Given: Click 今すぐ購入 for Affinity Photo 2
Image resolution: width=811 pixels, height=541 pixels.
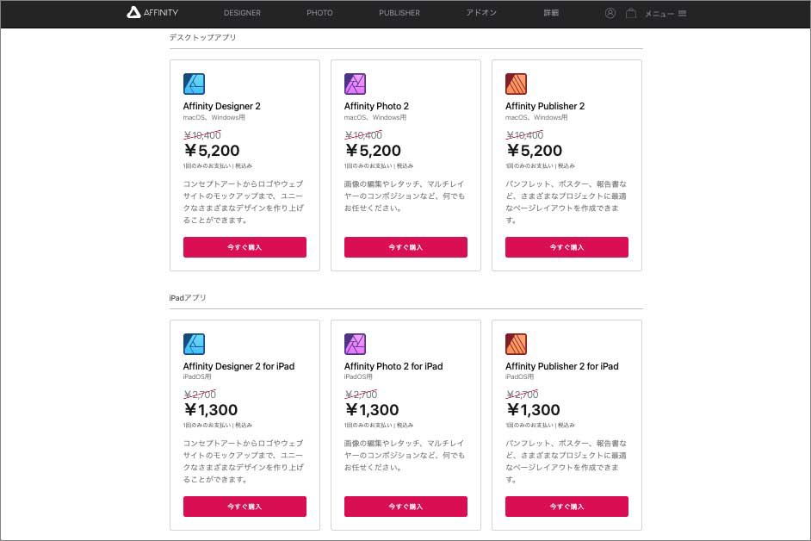Looking at the screenshot, I should tap(405, 246).
